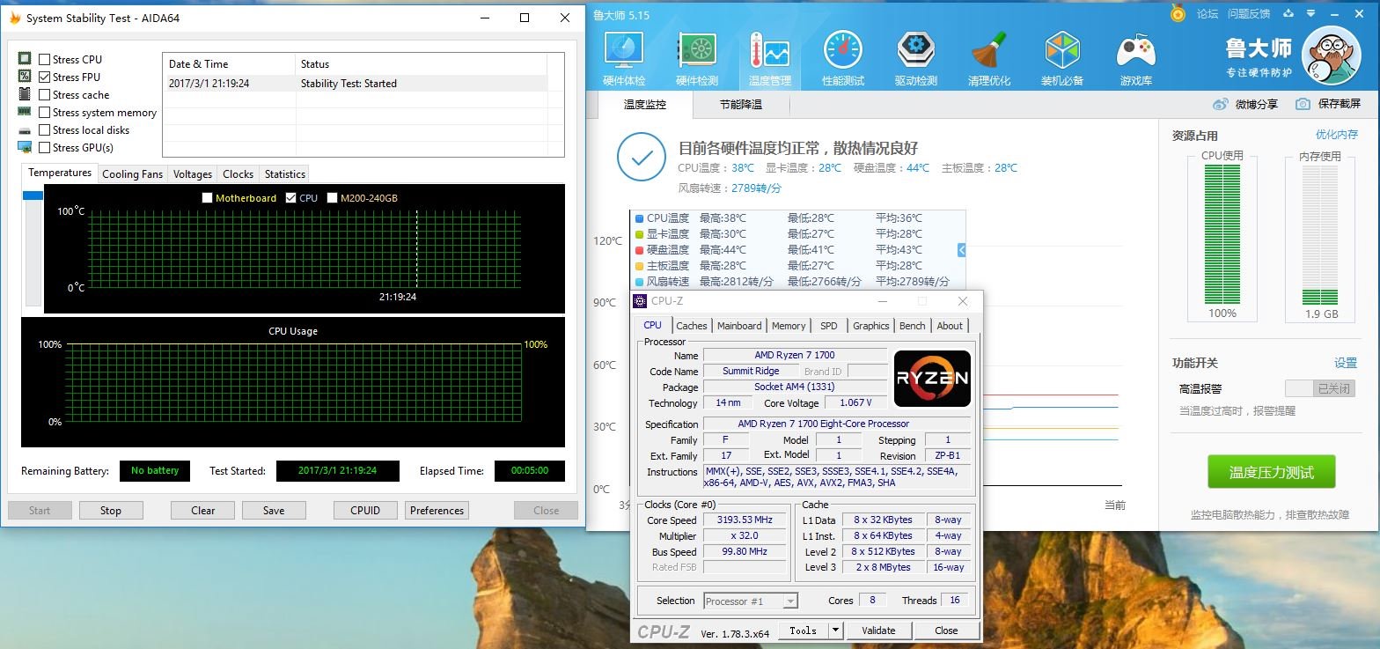
Task: Click Validate button in CPU-Z
Action: 878,631
